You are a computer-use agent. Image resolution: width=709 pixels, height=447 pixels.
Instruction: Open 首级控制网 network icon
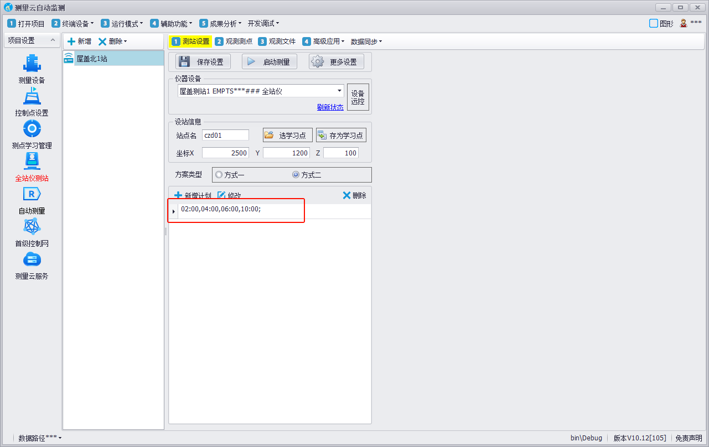tap(32, 227)
